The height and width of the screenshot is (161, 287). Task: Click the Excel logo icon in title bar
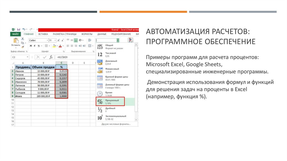pos(13,29)
